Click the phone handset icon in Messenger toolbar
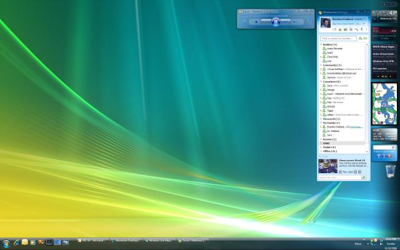This screenshot has width=400, height=250. 356,29
